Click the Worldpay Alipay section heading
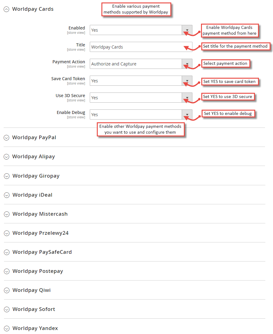This screenshot has width=273, height=334. [x=34, y=157]
